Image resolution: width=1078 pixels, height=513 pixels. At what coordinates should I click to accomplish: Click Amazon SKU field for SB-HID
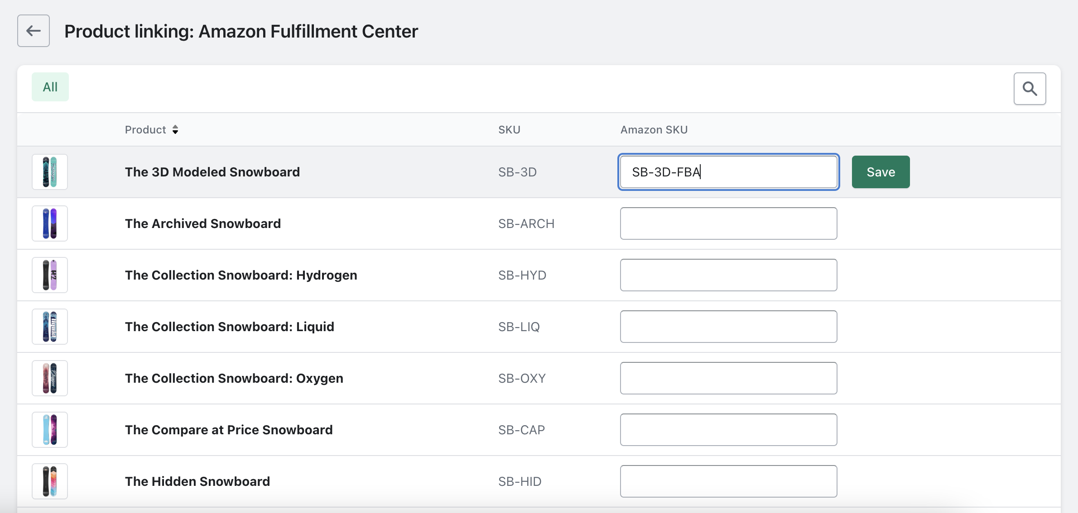coord(728,481)
